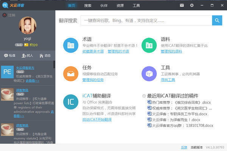
Task: Open the 火云译客官方 sidebar link
Action: click(25, 68)
